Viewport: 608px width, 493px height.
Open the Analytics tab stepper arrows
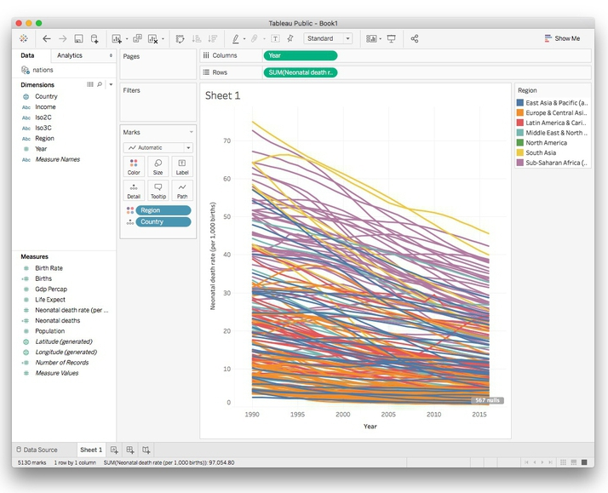111,55
